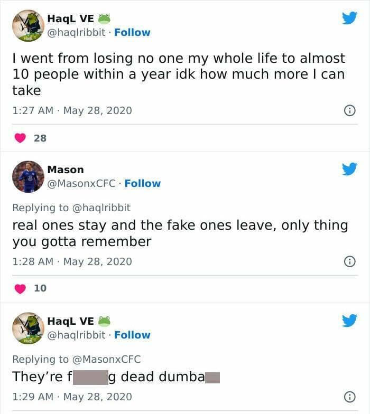Click the Twitter bird icon on Mason's reply
370x414 pixels.
(x=349, y=169)
